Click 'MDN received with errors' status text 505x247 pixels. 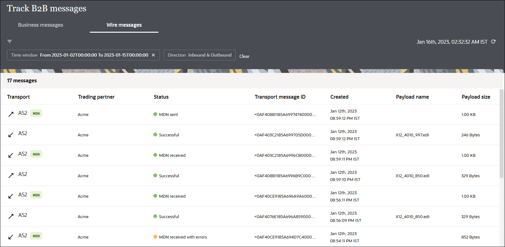[183, 237]
